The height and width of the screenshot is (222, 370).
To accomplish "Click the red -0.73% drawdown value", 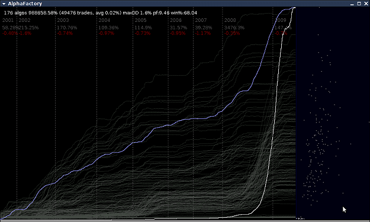I will pyautogui.click(x=143, y=33).
